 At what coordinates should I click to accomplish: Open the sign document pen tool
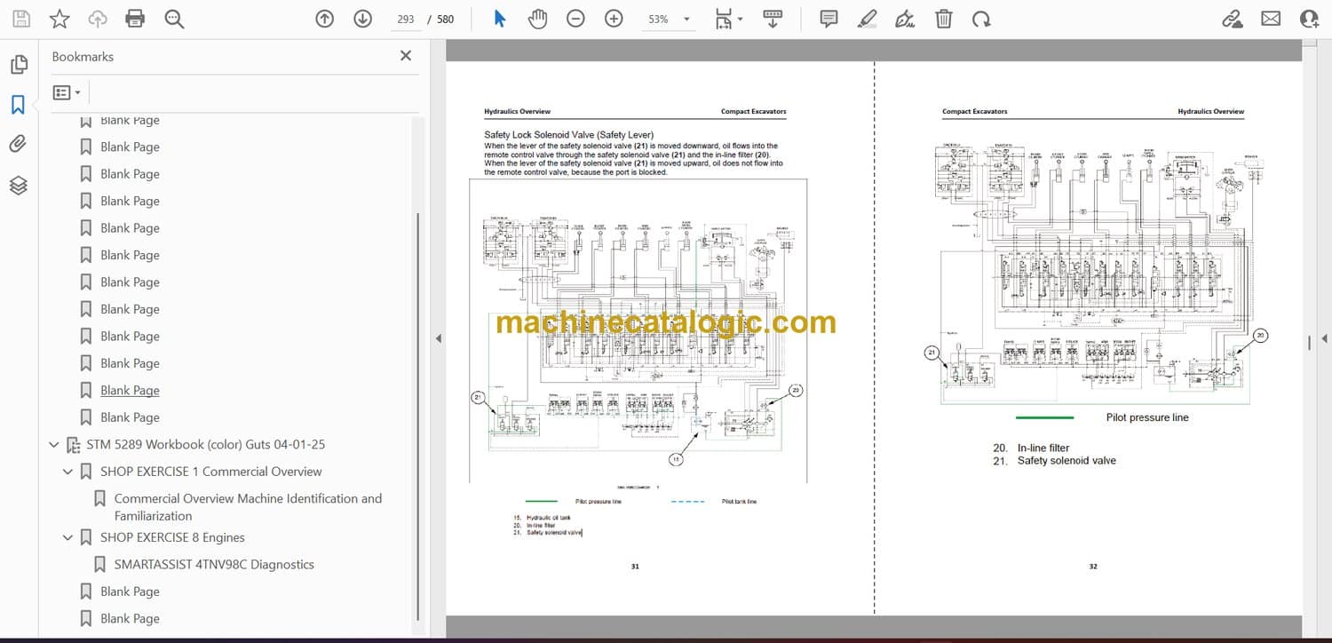click(905, 19)
